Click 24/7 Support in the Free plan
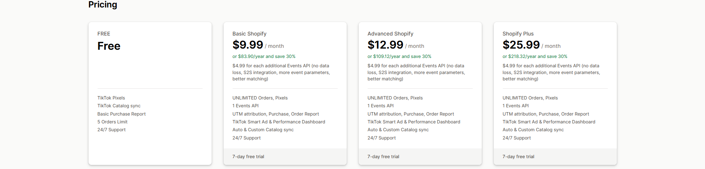This screenshot has height=169, width=705. tap(111, 130)
